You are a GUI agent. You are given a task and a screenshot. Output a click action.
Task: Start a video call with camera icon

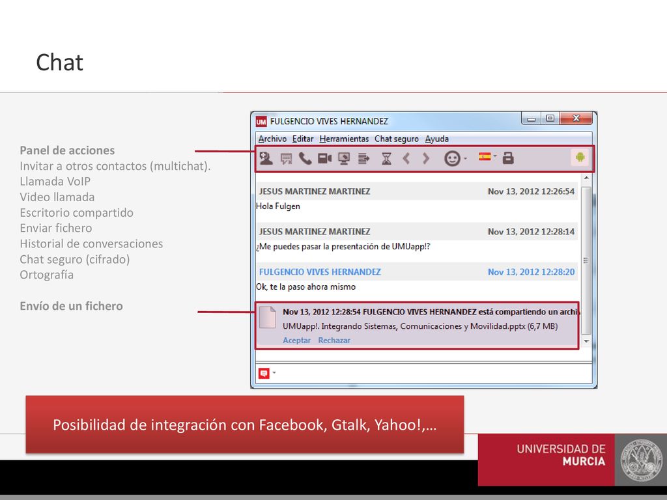[x=324, y=159]
